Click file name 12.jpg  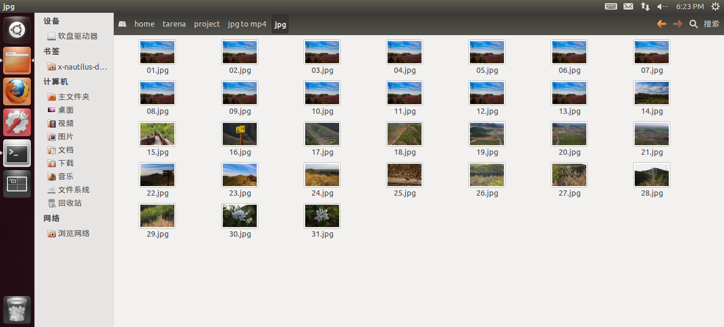pyautogui.click(x=487, y=111)
